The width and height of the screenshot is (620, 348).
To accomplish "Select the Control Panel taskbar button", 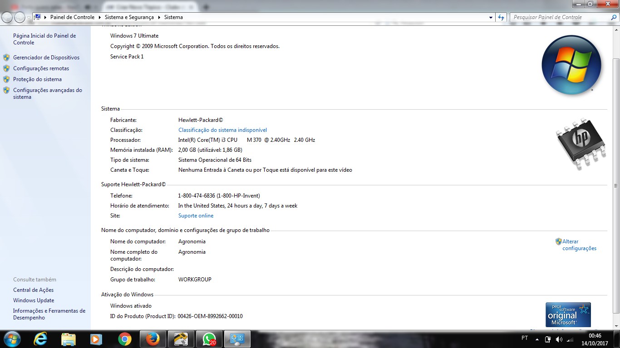I will (x=237, y=339).
